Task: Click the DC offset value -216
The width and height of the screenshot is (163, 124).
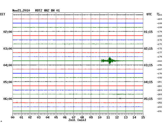Action: click(x=159, y=15)
